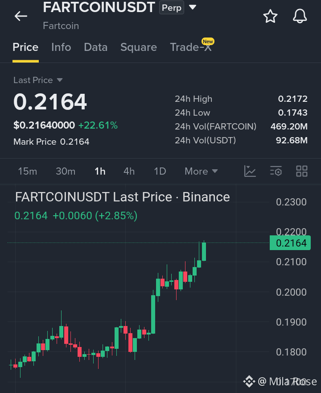Expand trading pair selector arrow next to Perp

pyautogui.click(x=193, y=7)
